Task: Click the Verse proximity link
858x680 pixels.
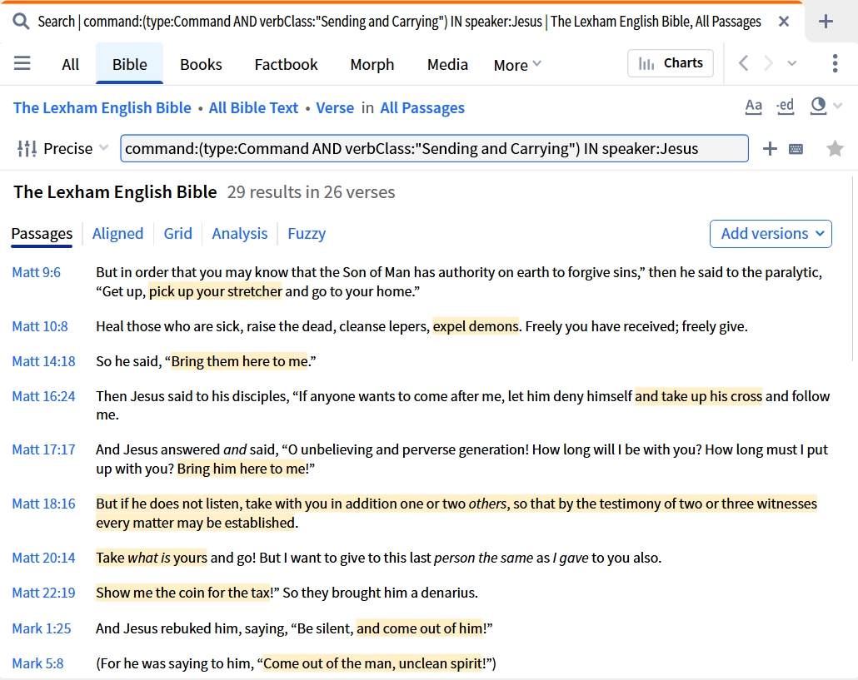Action: coord(335,107)
